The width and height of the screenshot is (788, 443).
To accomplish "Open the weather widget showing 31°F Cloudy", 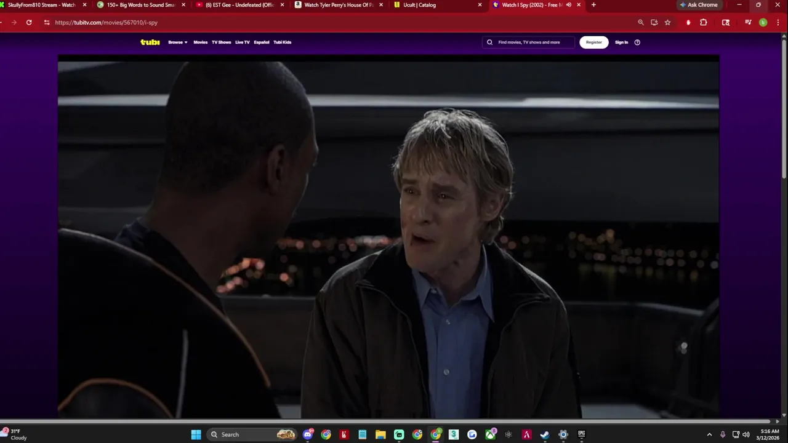I will click(x=15, y=434).
